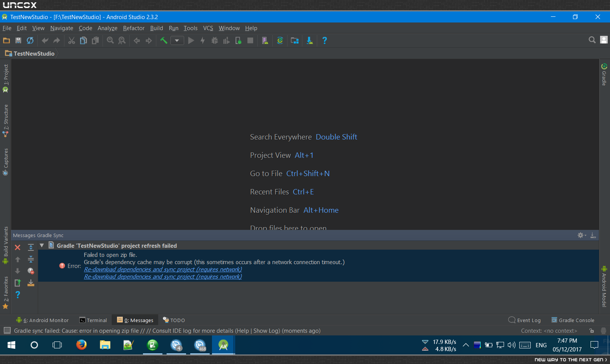Click the blue Help question mark in toolbar
This screenshot has width=610, height=364.
click(x=324, y=40)
